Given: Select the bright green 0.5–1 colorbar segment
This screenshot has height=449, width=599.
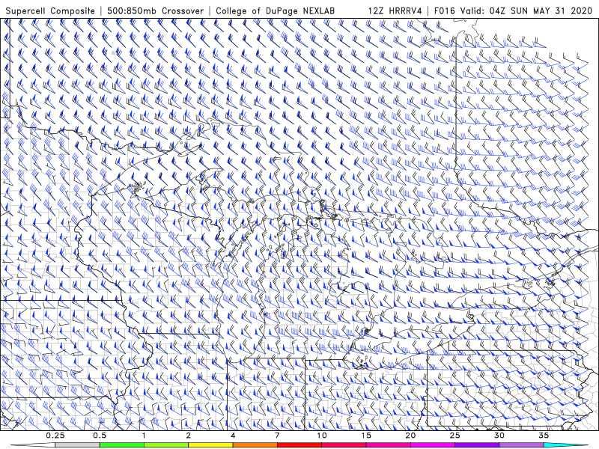Looking at the screenshot, I should pyautogui.click(x=121, y=445).
